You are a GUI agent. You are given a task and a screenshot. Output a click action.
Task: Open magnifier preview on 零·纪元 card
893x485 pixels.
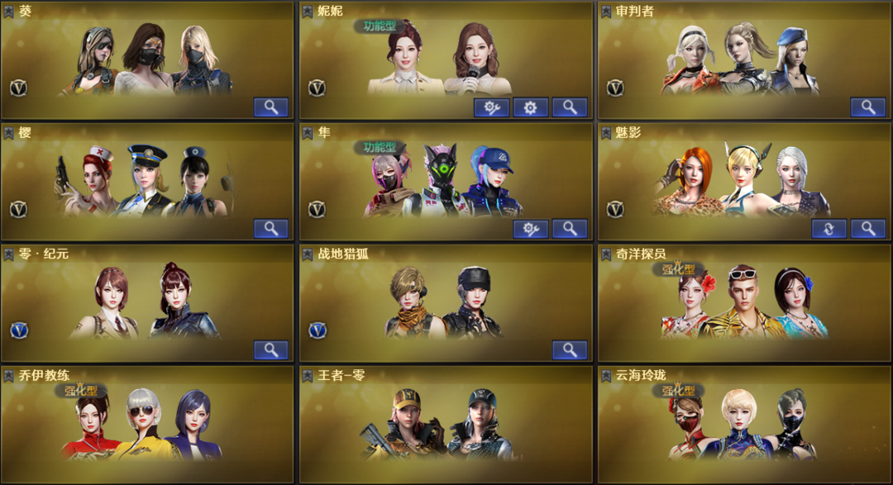(270, 350)
